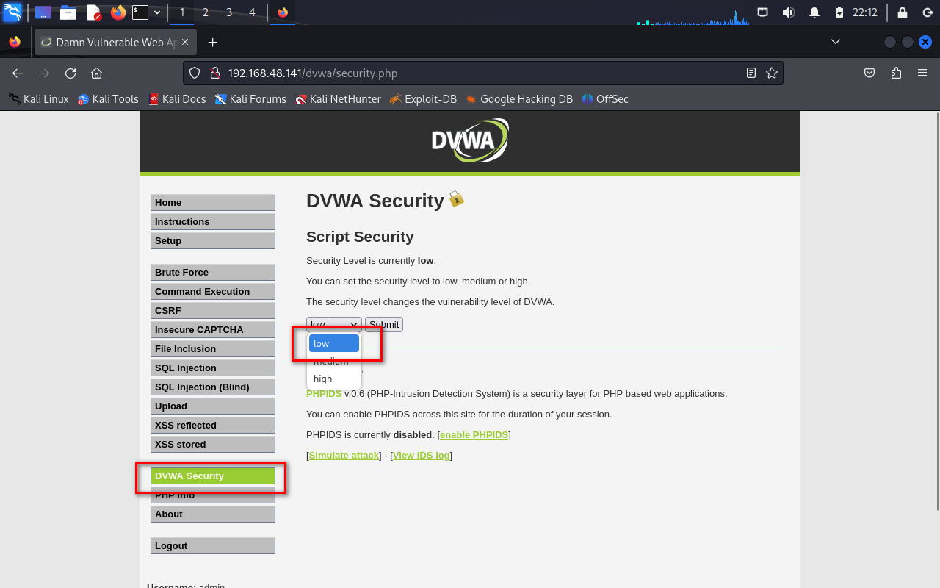
Task: Select the Damn Vulnerable Web App tab
Action: [115, 42]
